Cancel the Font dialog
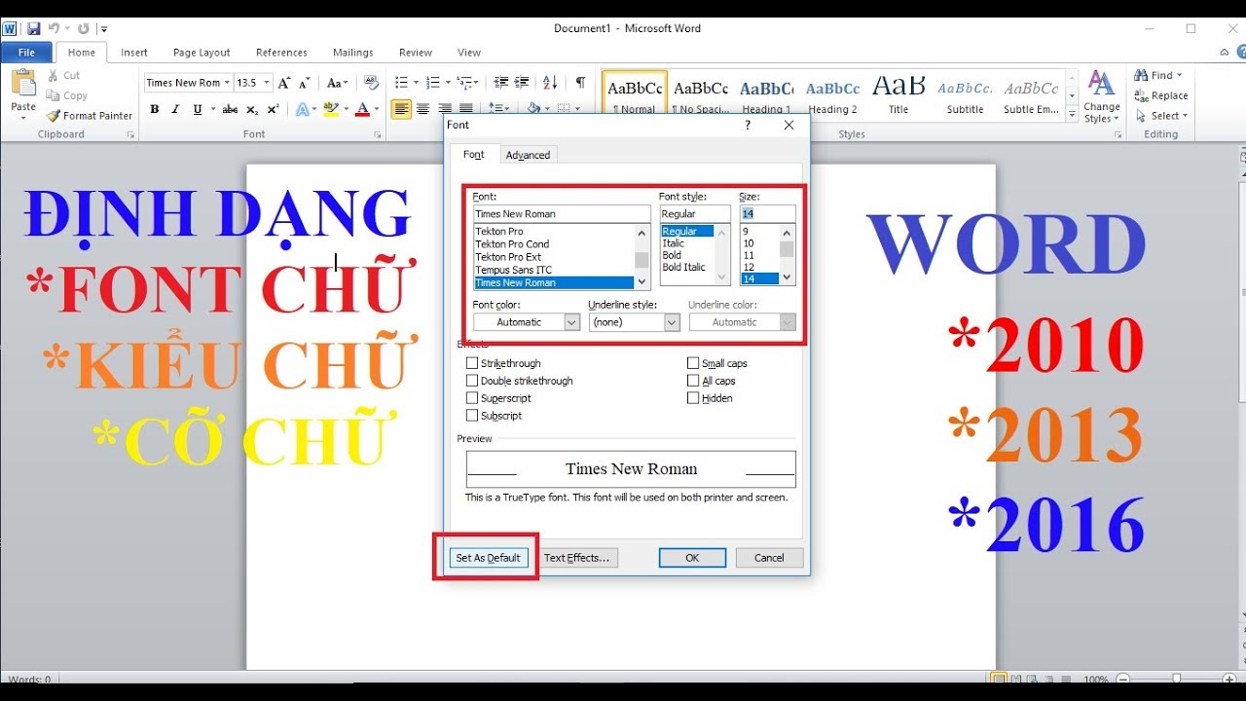Viewport: 1246px width, 701px height. click(769, 558)
